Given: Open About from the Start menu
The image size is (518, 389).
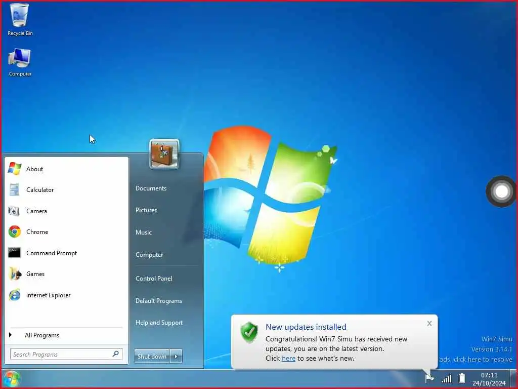Looking at the screenshot, I should (x=66, y=169).
